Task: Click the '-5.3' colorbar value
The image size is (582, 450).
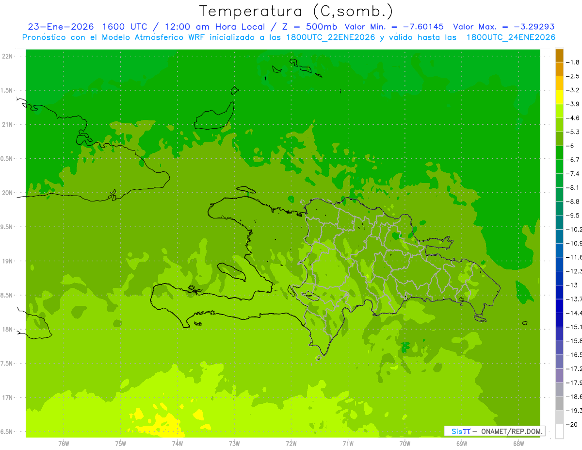Action: point(574,132)
